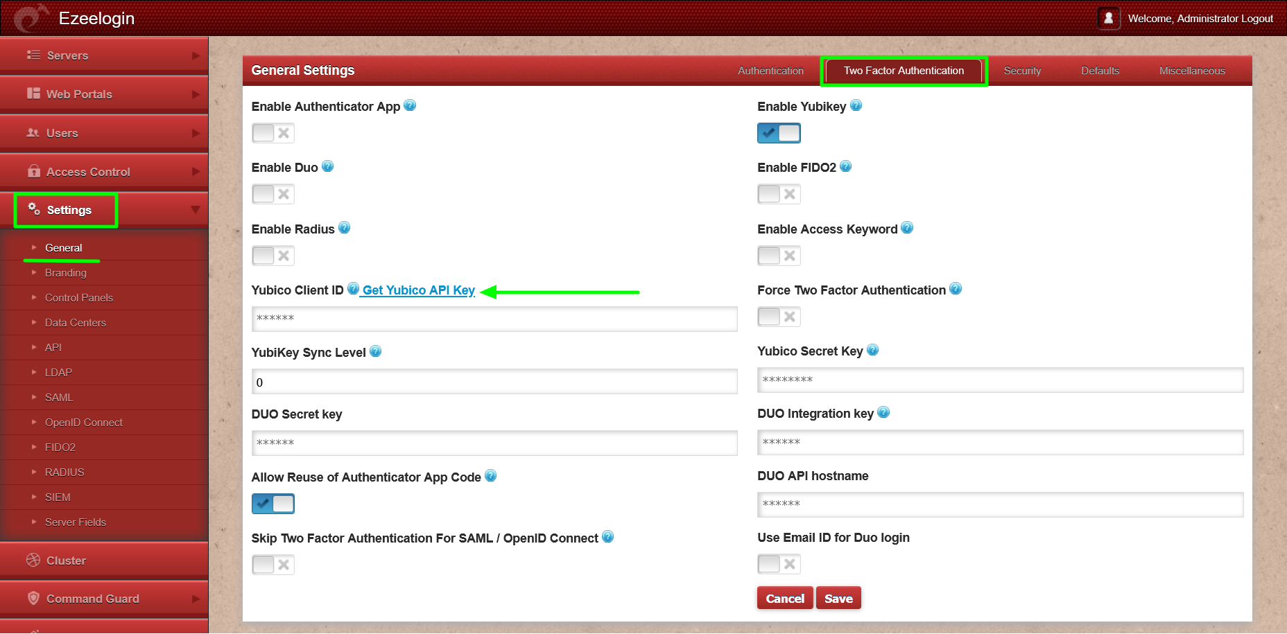Open help tooltip for Enable FIDO2

pos(845,166)
